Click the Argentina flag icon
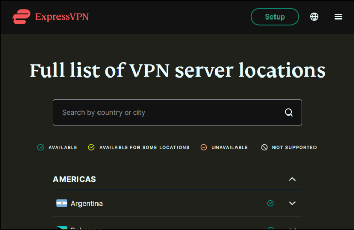Viewport: 354px width, 230px height. tap(62, 203)
